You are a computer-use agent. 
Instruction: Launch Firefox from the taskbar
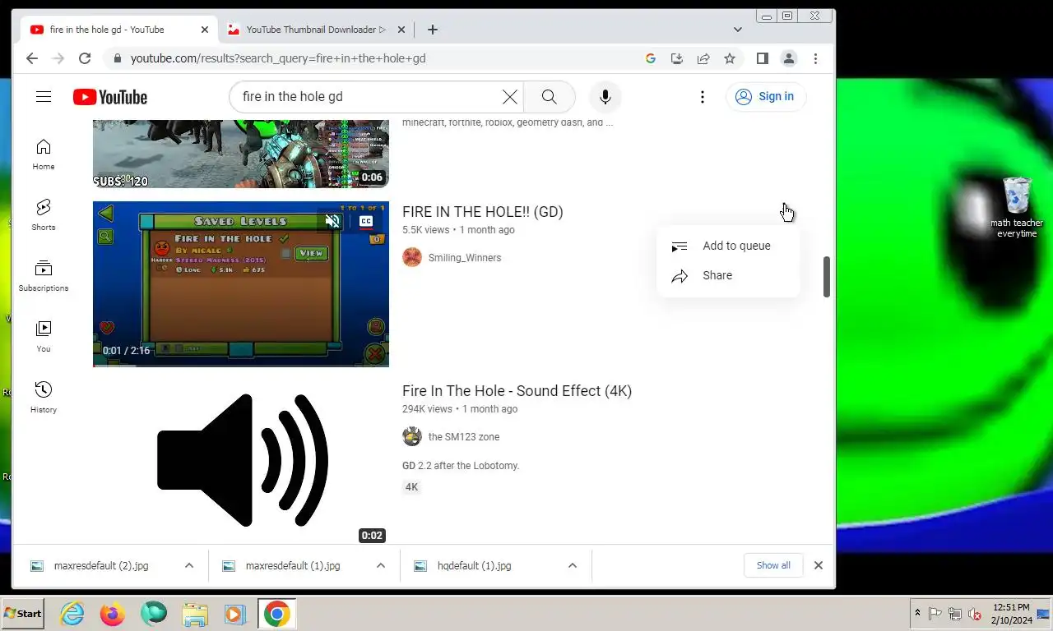pyautogui.click(x=113, y=614)
